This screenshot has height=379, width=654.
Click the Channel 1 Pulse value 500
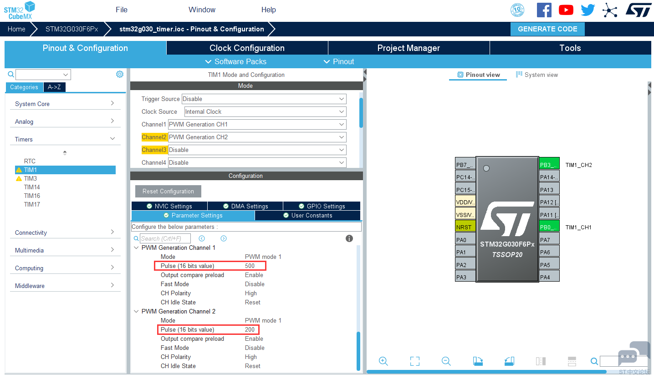[250, 266]
